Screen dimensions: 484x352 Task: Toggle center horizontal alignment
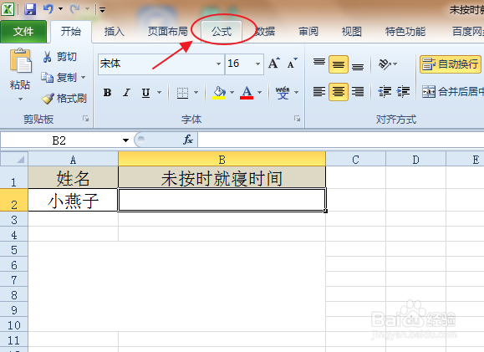tap(339, 92)
